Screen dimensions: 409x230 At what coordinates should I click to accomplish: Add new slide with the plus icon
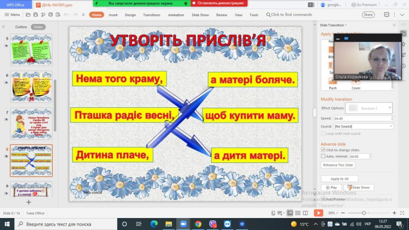coord(28,202)
